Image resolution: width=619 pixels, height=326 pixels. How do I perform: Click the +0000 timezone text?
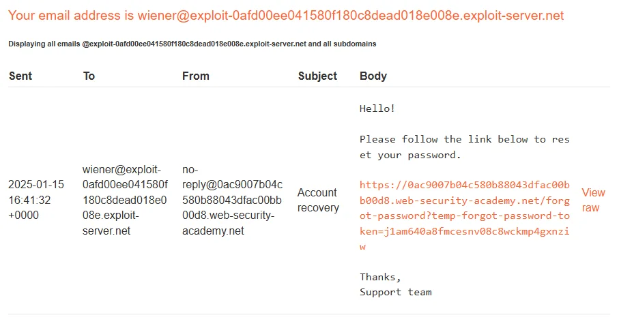(x=24, y=215)
